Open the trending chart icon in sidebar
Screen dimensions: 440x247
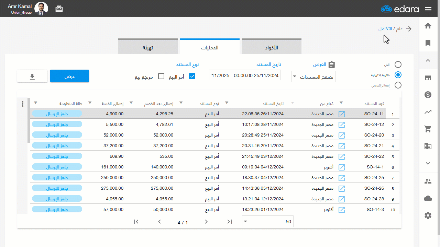click(x=428, y=112)
